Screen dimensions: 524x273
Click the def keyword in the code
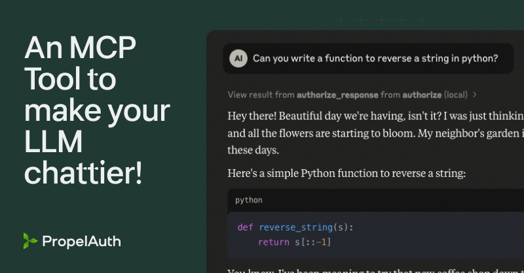click(245, 227)
